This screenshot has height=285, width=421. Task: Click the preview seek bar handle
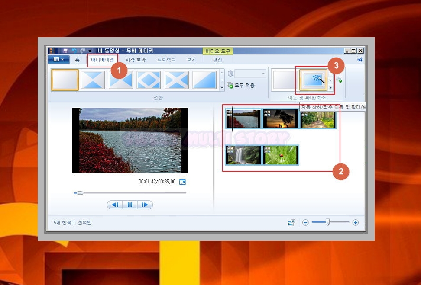click(79, 193)
